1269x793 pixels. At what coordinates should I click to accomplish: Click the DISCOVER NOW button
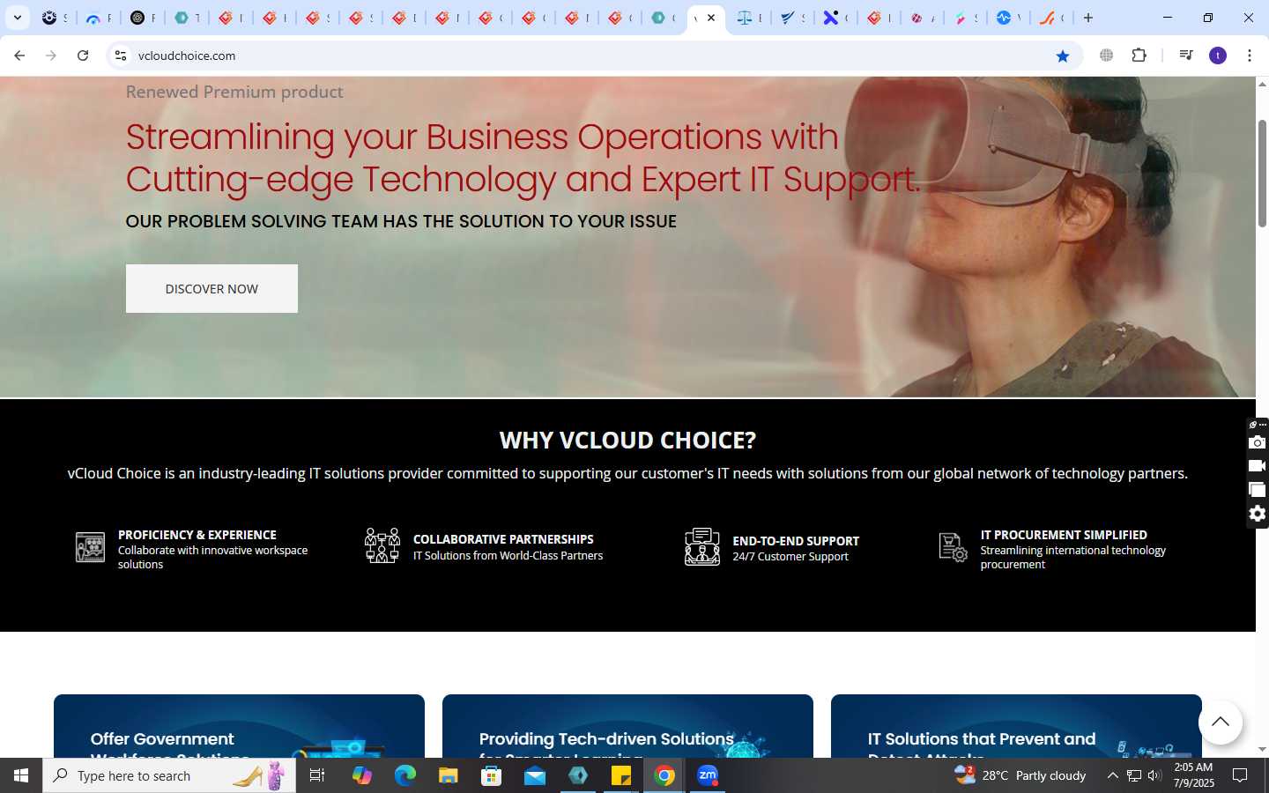tap(211, 288)
